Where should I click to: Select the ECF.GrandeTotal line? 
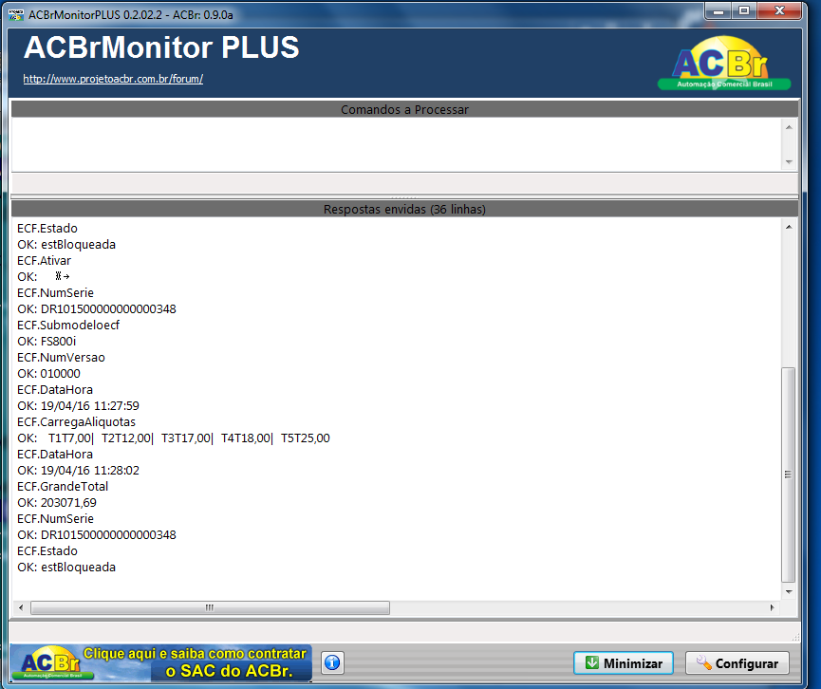point(63,487)
